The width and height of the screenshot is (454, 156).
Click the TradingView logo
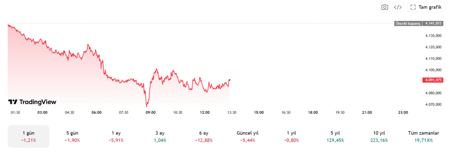(x=32, y=102)
